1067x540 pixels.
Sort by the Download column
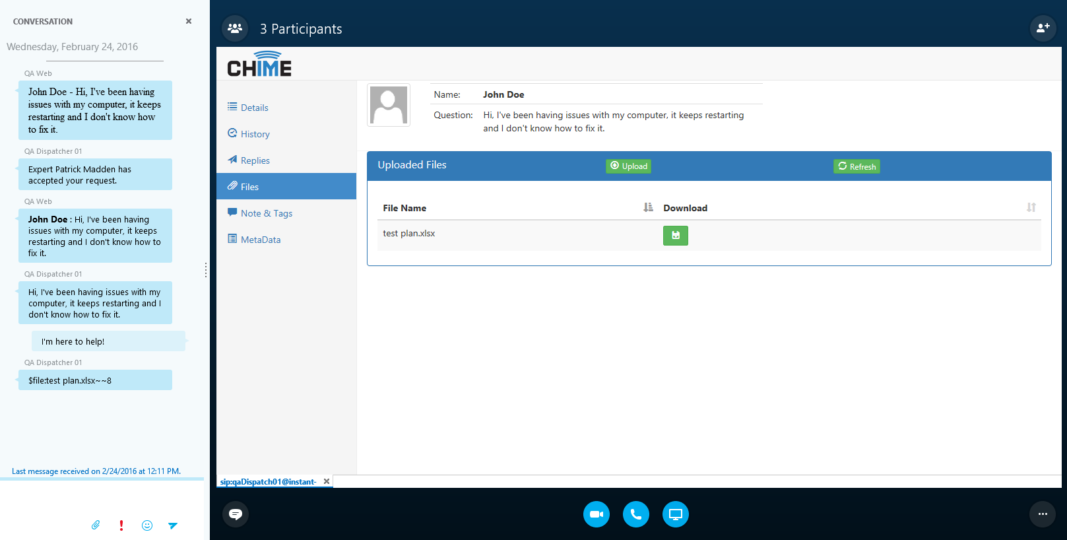pyautogui.click(x=1031, y=207)
